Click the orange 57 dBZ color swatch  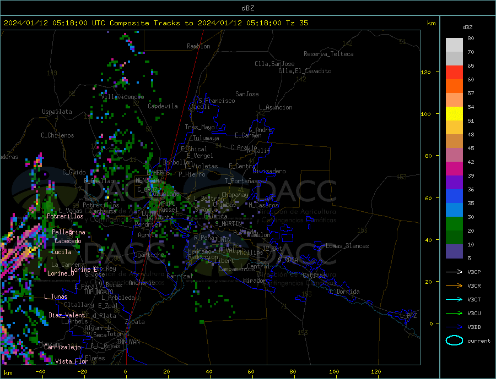click(x=454, y=86)
